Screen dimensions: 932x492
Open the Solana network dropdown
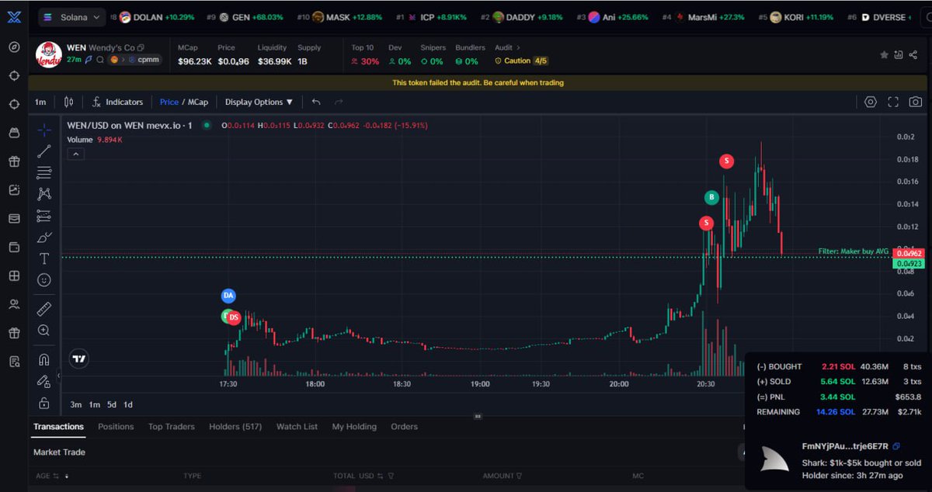point(73,16)
